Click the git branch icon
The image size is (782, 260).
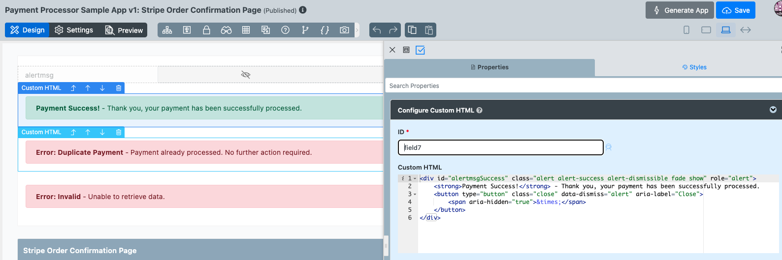point(305,30)
